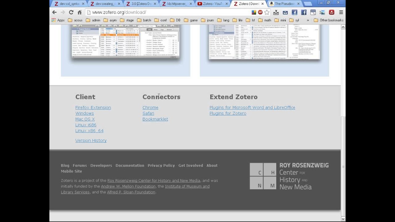
Task: Open the Chrome hamburger menu
Action: tap(341, 12)
